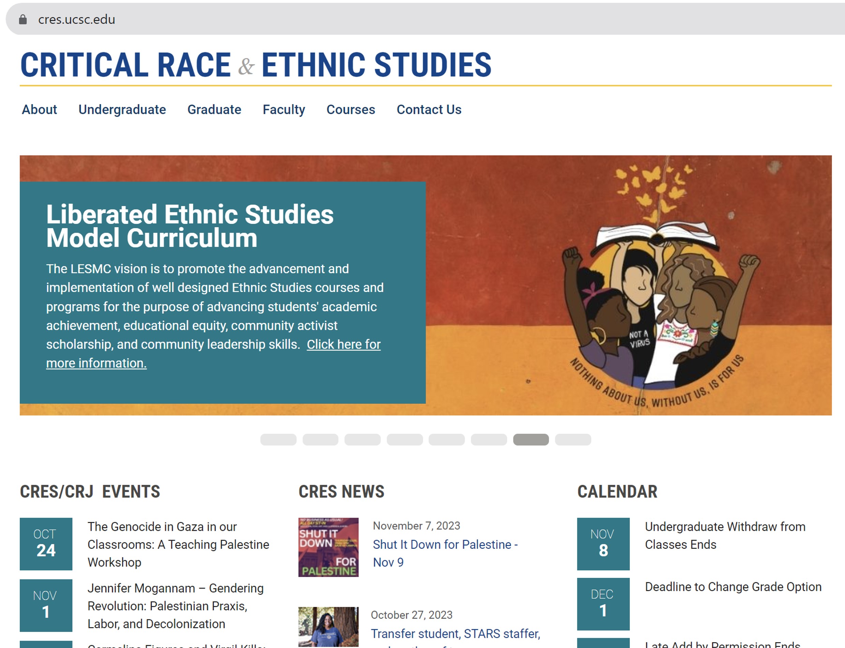Open the Critical Race & Ethnic Studies homepage title
Image resolution: width=845 pixels, height=648 pixels.
coord(256,65)
